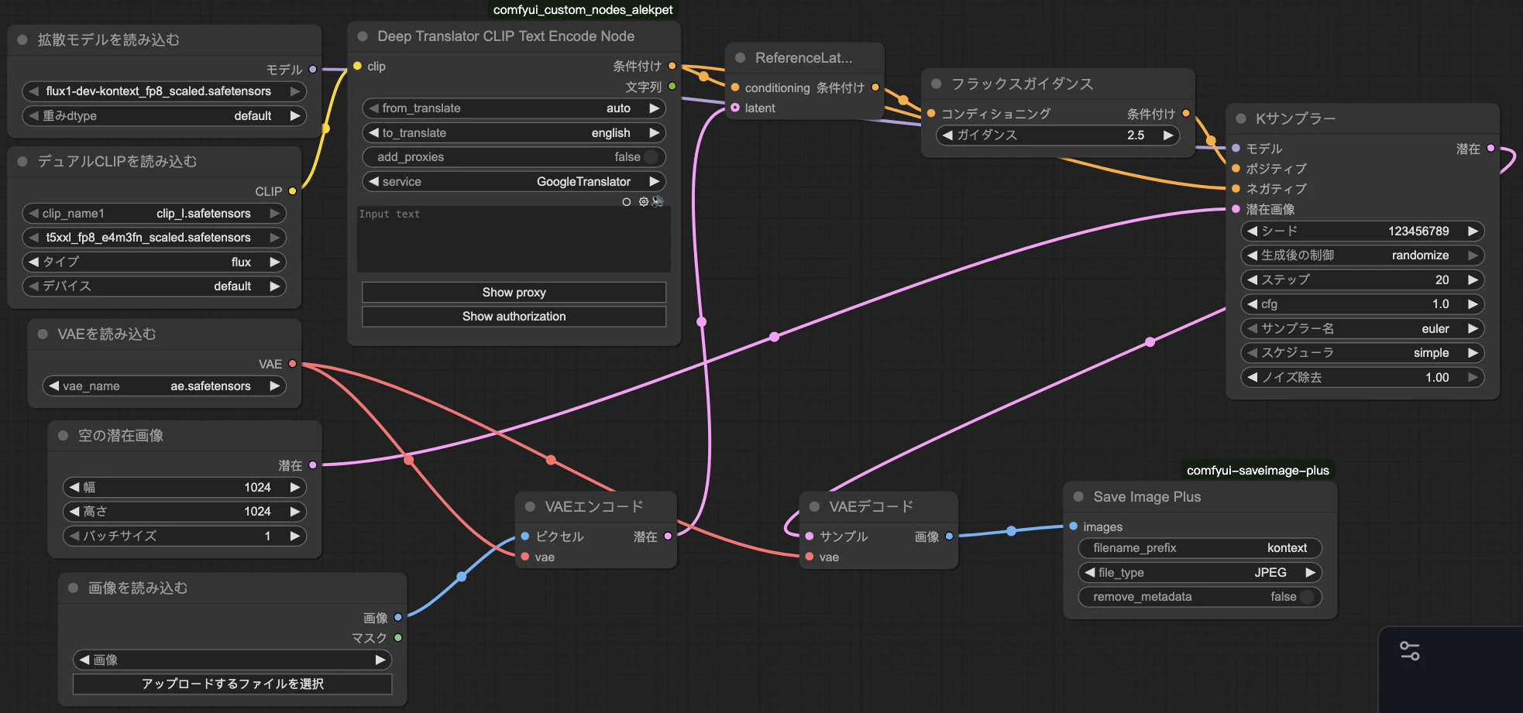This screenshot has height=713, width=1523.
Task: Open the clip_name1 dropdown
Action: point(154,213)
